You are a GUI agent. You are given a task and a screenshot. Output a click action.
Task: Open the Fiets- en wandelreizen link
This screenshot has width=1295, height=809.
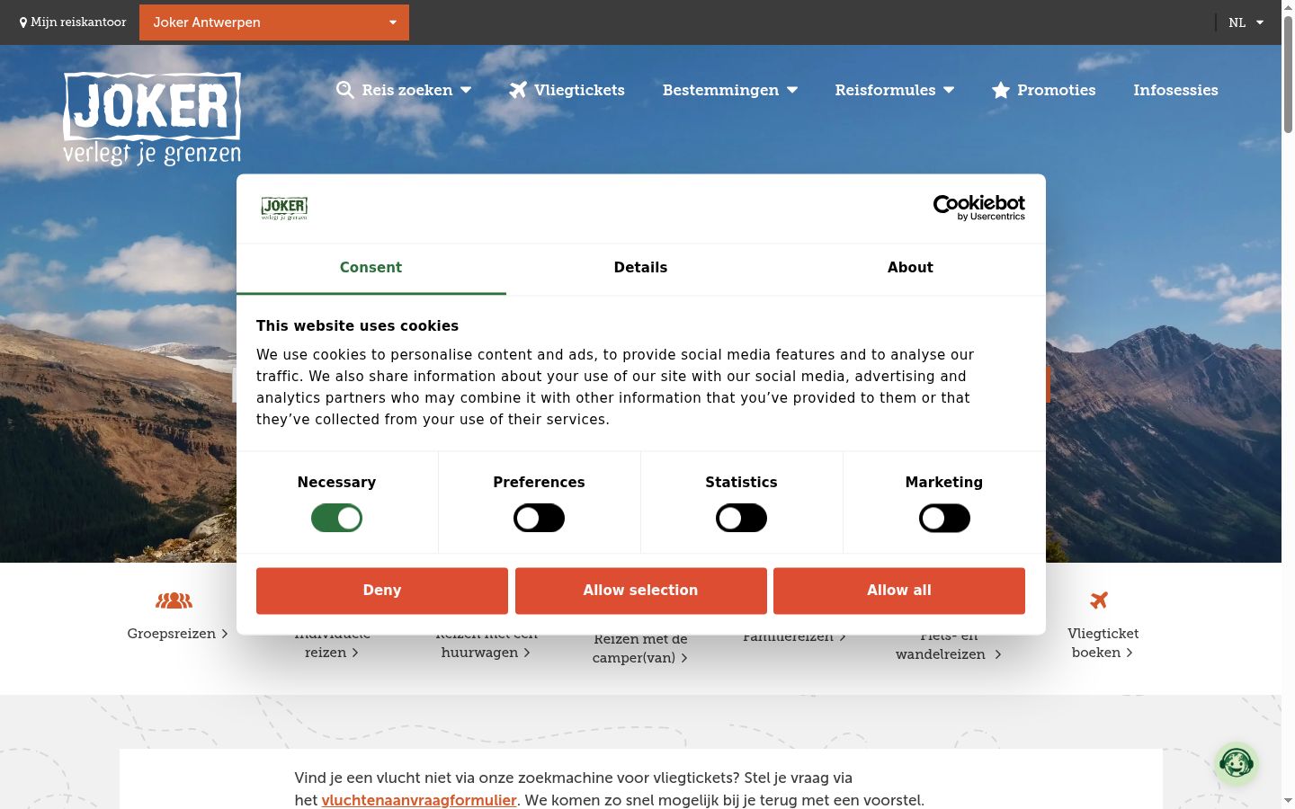point(949,645)
